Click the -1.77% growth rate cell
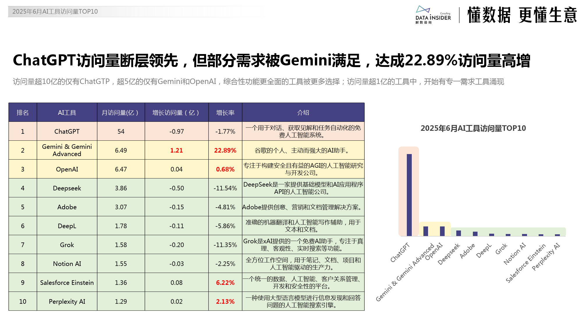The image size is (582, 327). tap(225, 131)
